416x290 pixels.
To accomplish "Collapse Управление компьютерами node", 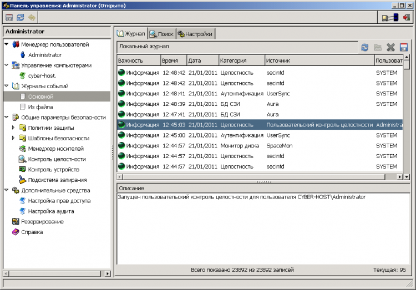I will (6, 65).
